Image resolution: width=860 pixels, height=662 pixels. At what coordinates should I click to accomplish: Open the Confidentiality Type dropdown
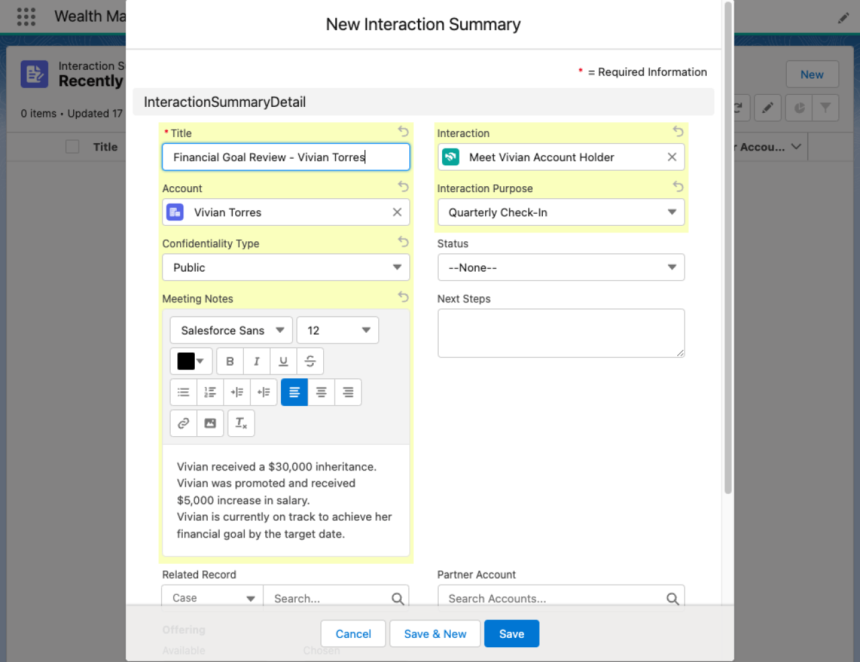pyautogui.click(x=286, y=267)
